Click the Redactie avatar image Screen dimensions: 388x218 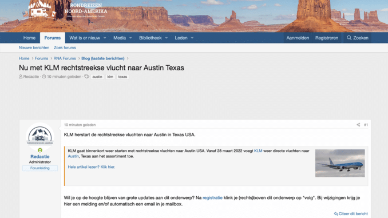click(x=40, y=136)
